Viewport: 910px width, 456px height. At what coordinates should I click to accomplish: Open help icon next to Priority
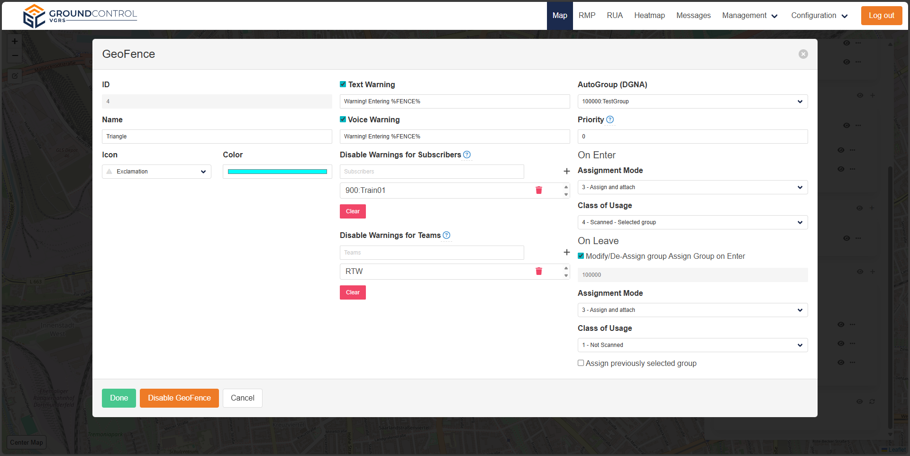tap(610, 119)
